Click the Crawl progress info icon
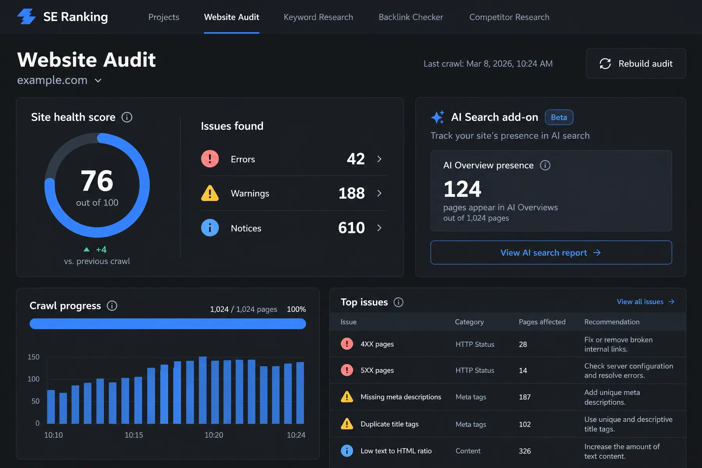Image resolution: width=702 pixels, height=468 pixels. point(112,306)
